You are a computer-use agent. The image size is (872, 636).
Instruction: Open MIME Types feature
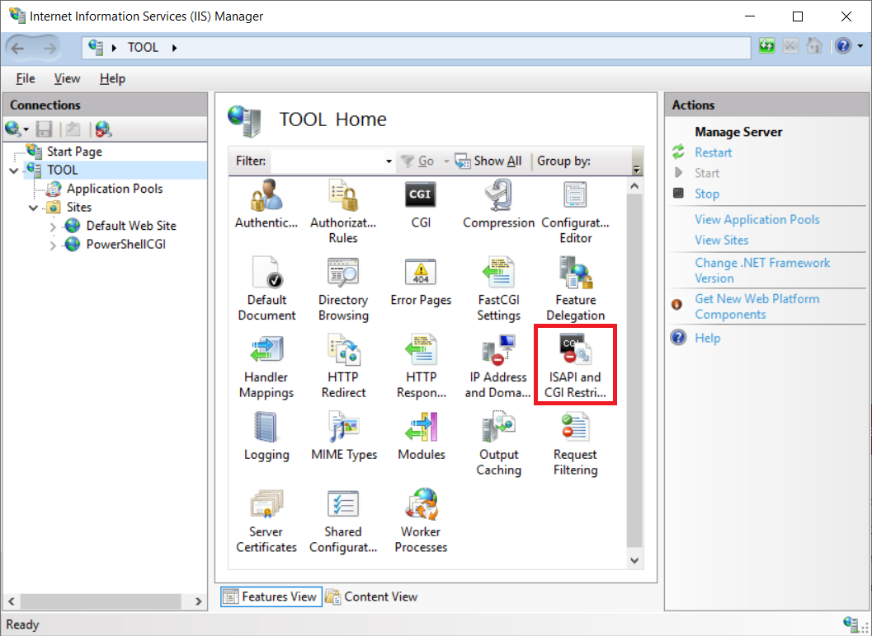tap(343, 436)
